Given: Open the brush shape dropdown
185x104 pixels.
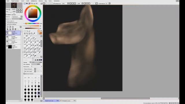Looking at the screenshot, I should [x=35, y=69].
